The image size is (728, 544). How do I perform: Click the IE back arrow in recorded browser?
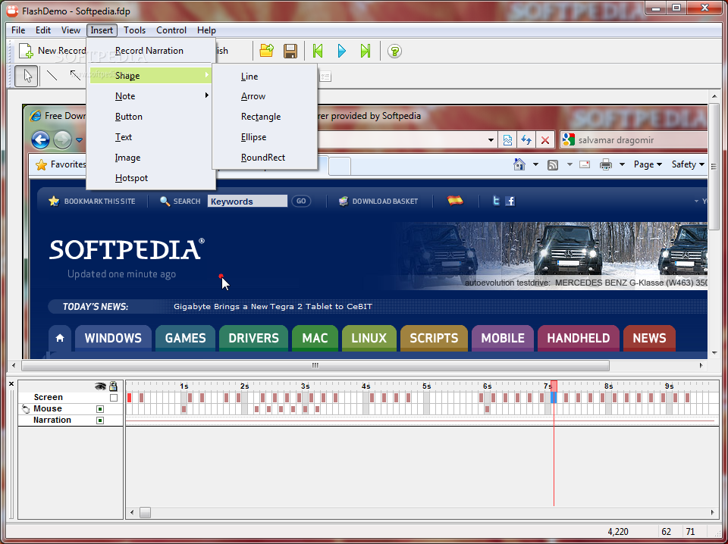pos(41,139)
